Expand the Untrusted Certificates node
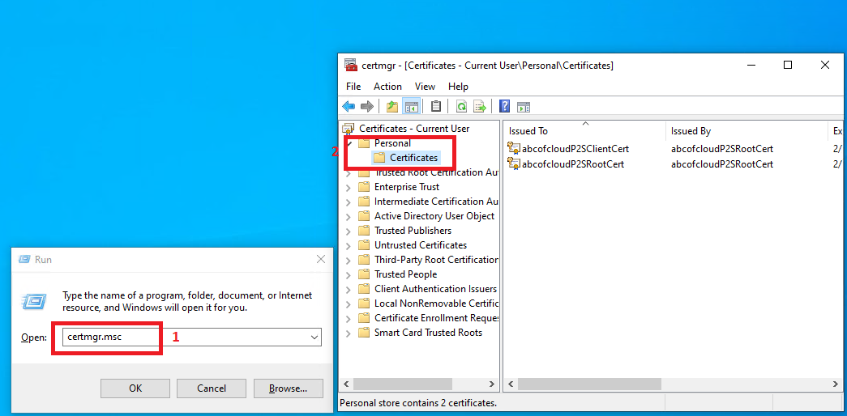This screenshot has height=416, width=847. coord(349,245)
